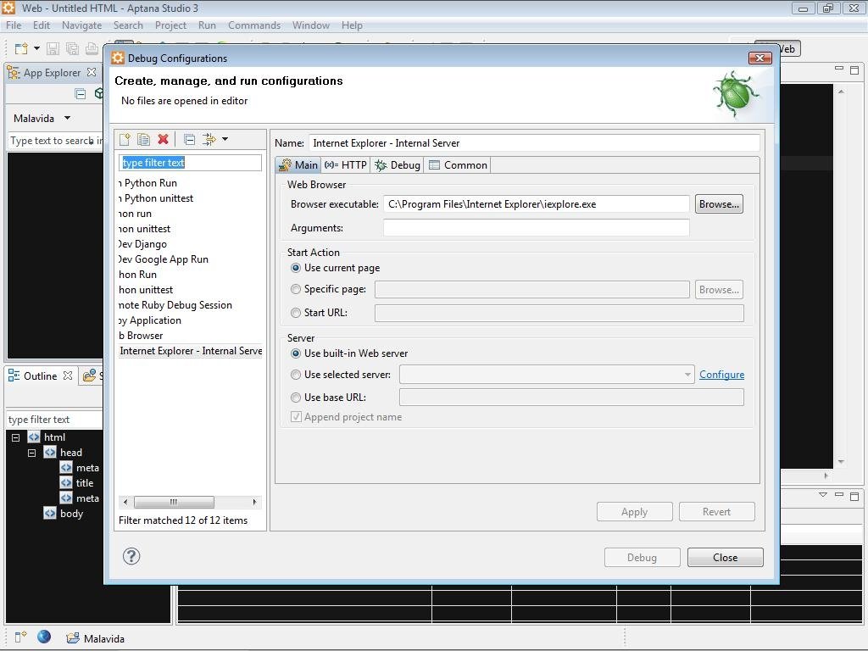This screenshot has height=651, width=868.
Task: Select 'Internet Explorer - Internal Server' configuration
Action: click(x=191, y=351)
